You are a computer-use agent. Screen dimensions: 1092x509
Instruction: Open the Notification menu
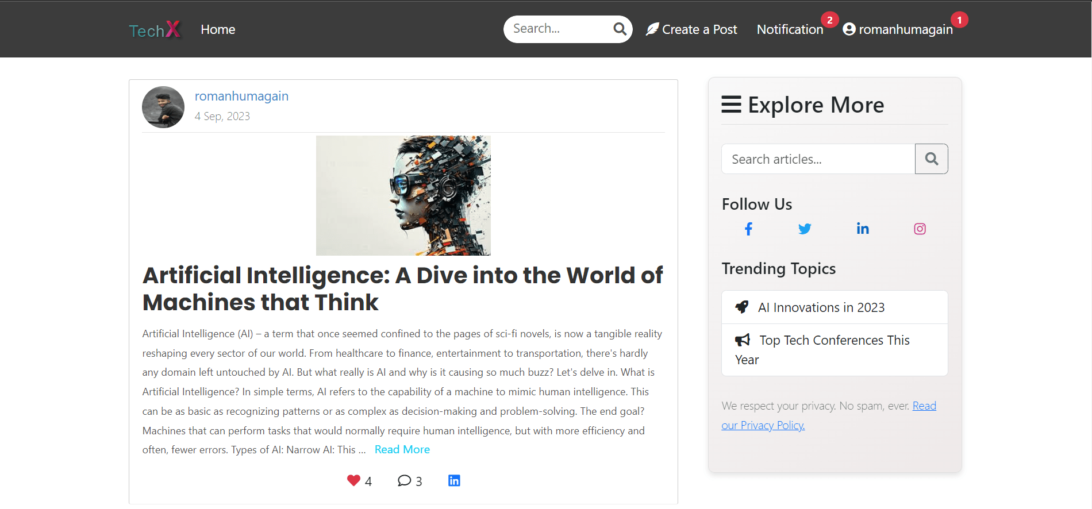(790, 29)
